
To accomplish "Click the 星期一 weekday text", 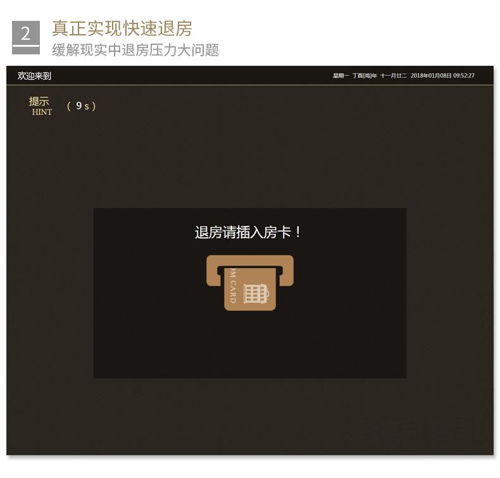I will pos(341,75).
